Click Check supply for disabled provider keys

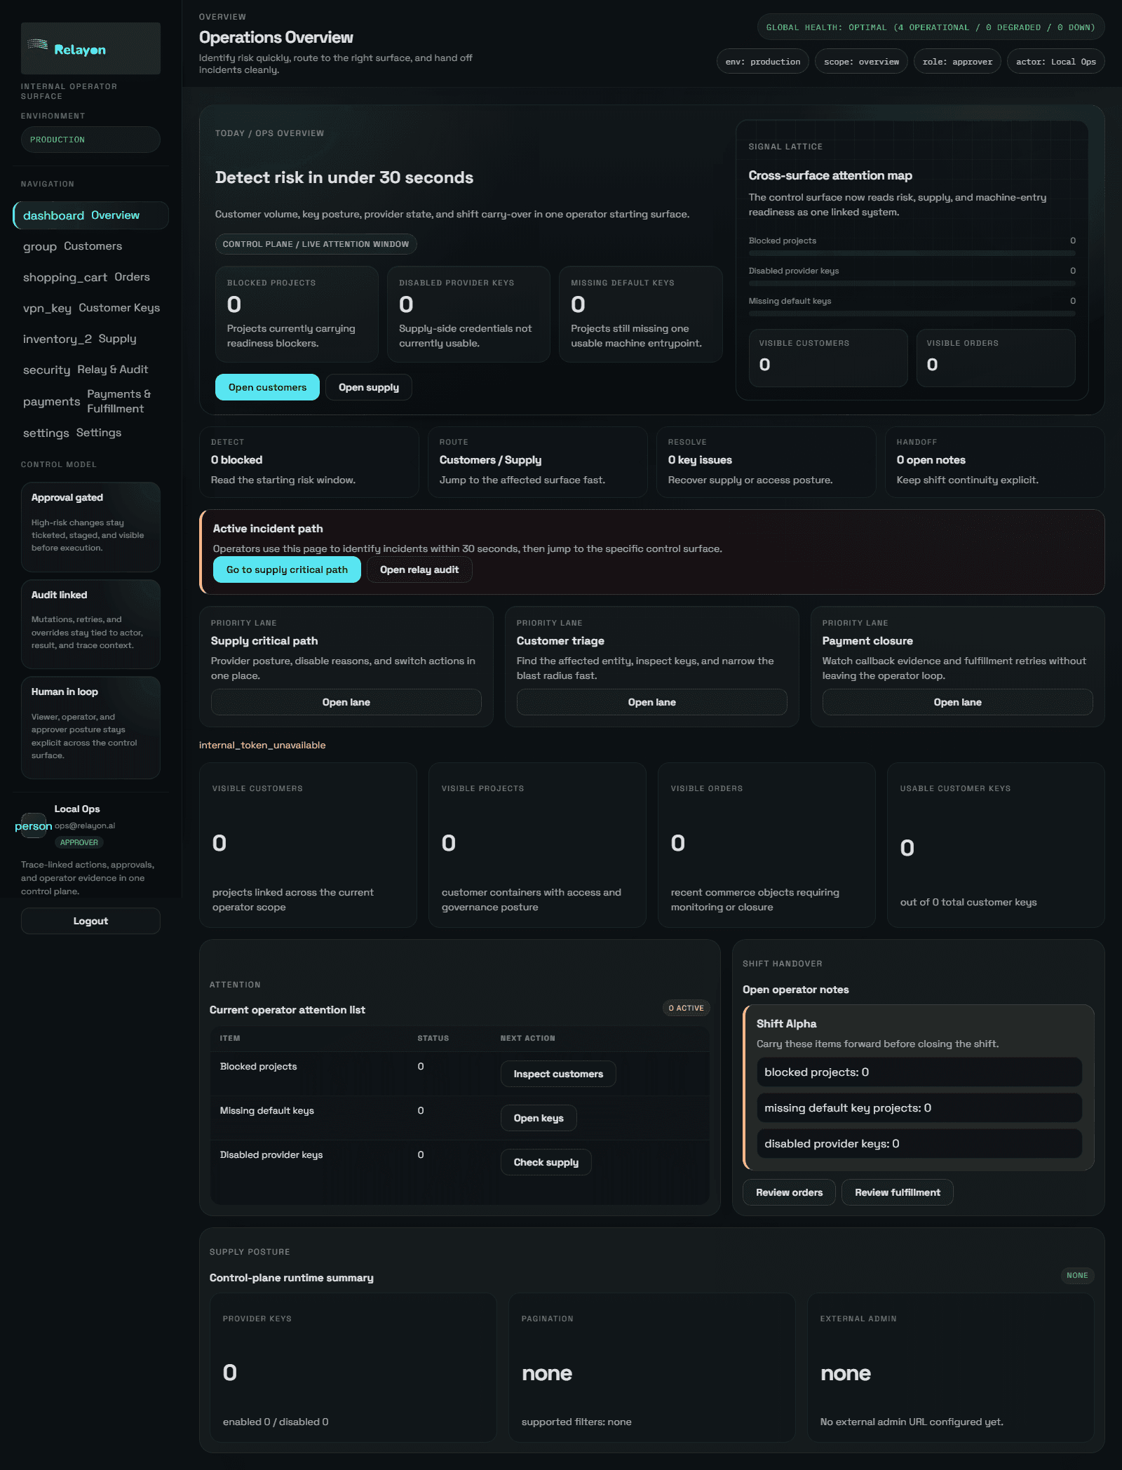(546, 1162)
